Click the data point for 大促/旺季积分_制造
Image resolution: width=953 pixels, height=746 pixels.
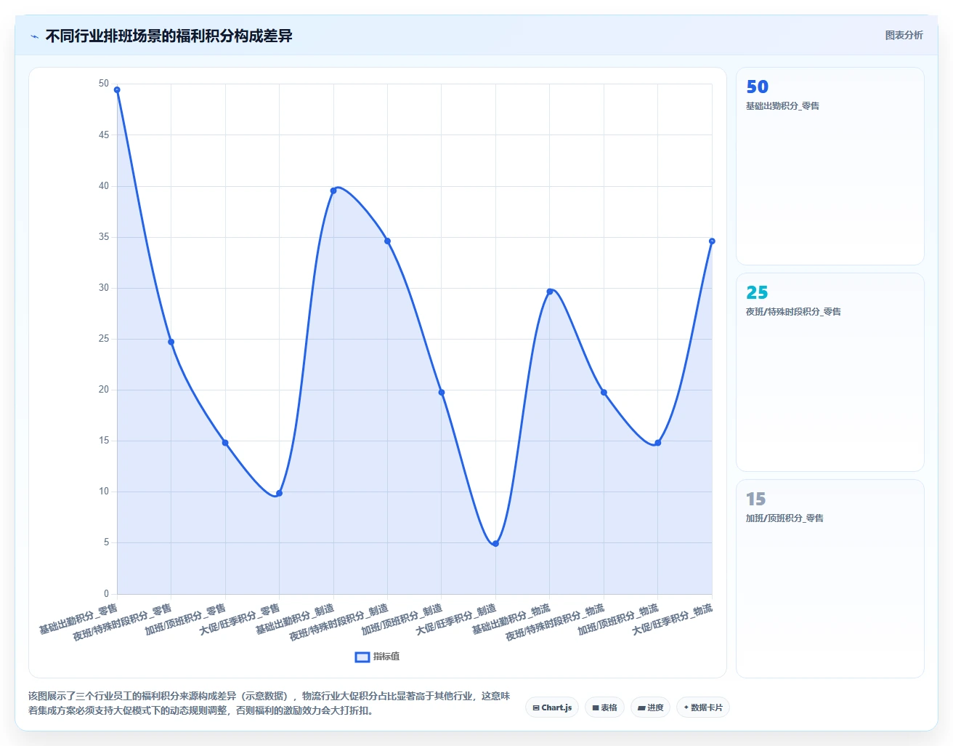click(x=495, y=544)
